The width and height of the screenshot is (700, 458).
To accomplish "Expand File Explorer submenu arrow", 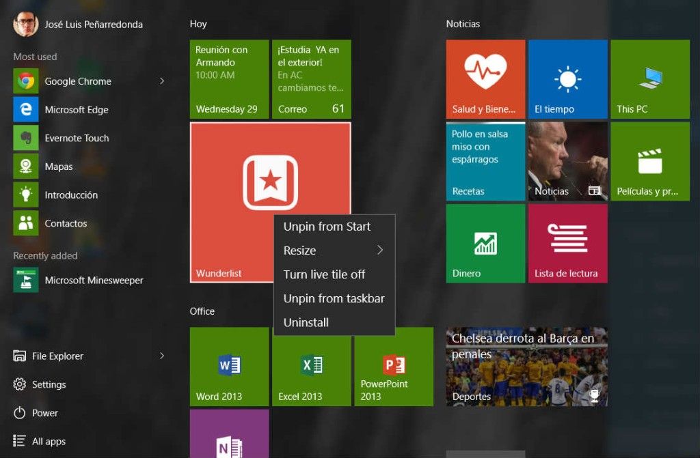I will point(162,356).
